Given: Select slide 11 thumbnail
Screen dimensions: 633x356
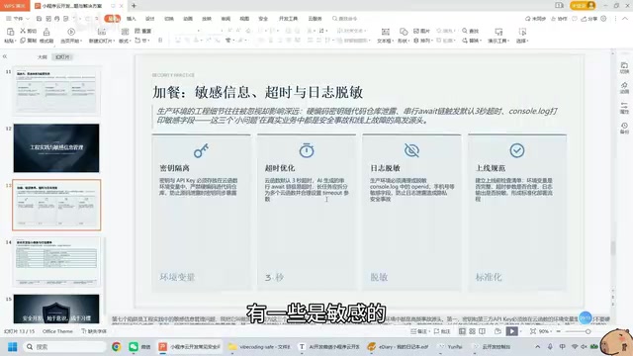Looking at the screenshot, I should coord(56,91).
